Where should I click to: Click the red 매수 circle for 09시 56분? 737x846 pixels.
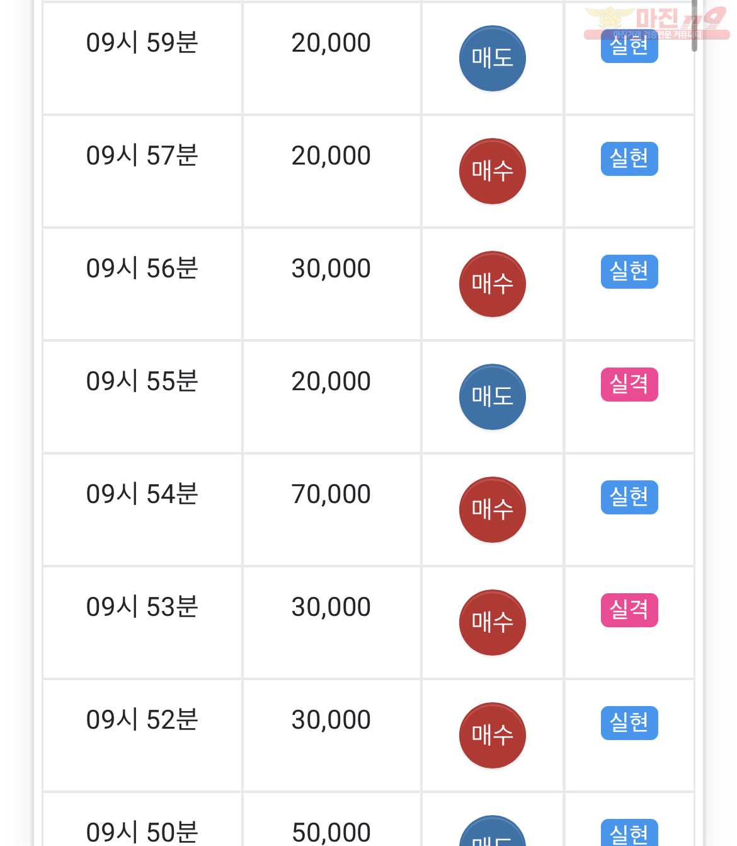click(492, 284)
